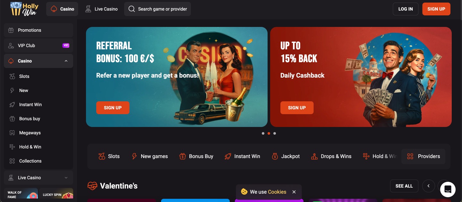Focus the Search game or provider field

(x=158, y=9)
